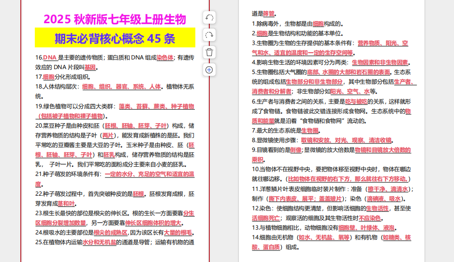Image resolution: width=454 pixels, height=262 pixels.
Task: Rotate the page clockwise
Action: click(x=209, y=35)
